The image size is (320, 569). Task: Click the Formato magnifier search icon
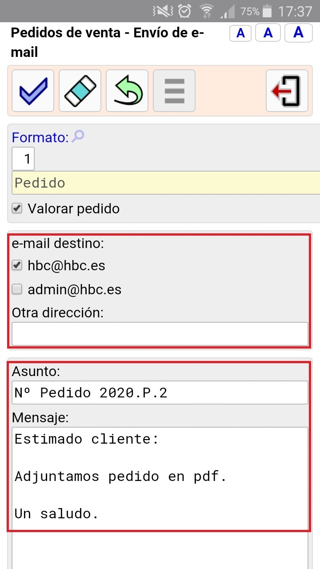click(x=78, y=136)
